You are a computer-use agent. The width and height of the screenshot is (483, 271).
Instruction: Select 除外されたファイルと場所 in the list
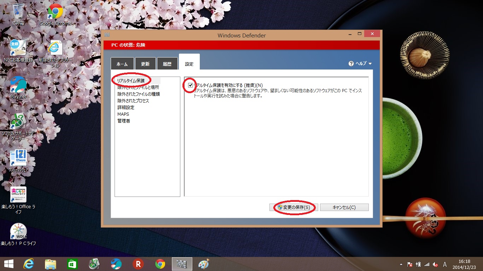click(x=138, y=87)
